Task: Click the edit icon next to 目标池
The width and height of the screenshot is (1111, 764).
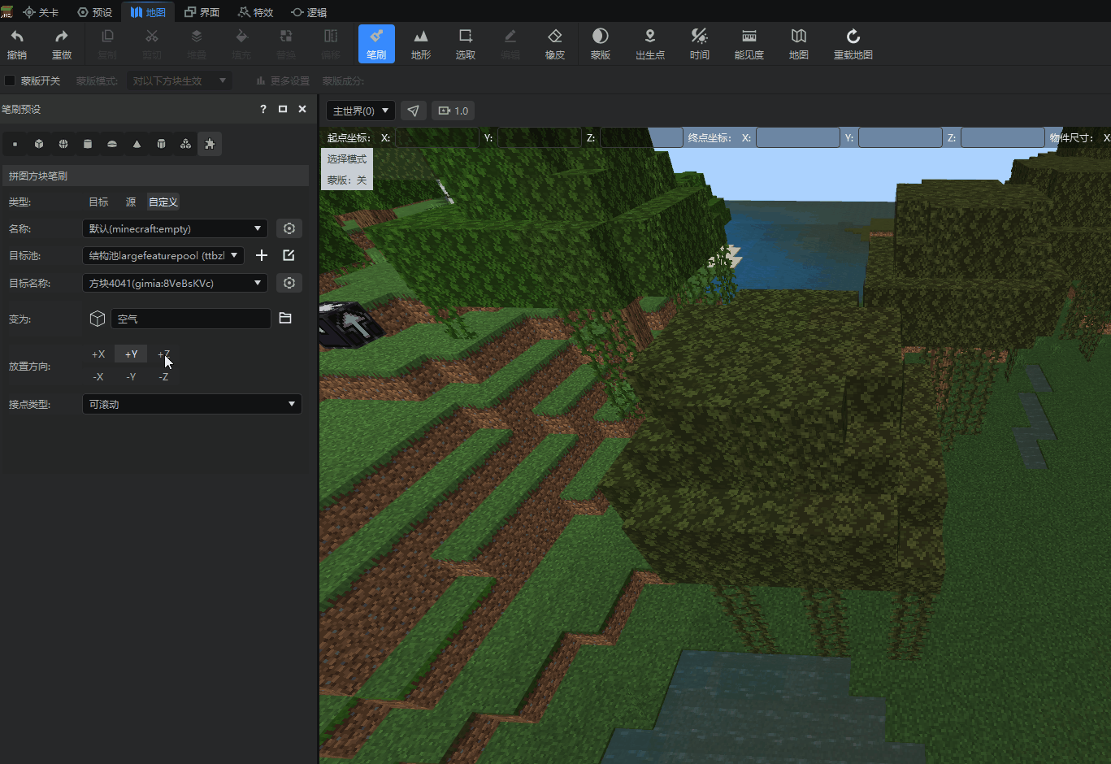Action: click(x=289, y=255)
